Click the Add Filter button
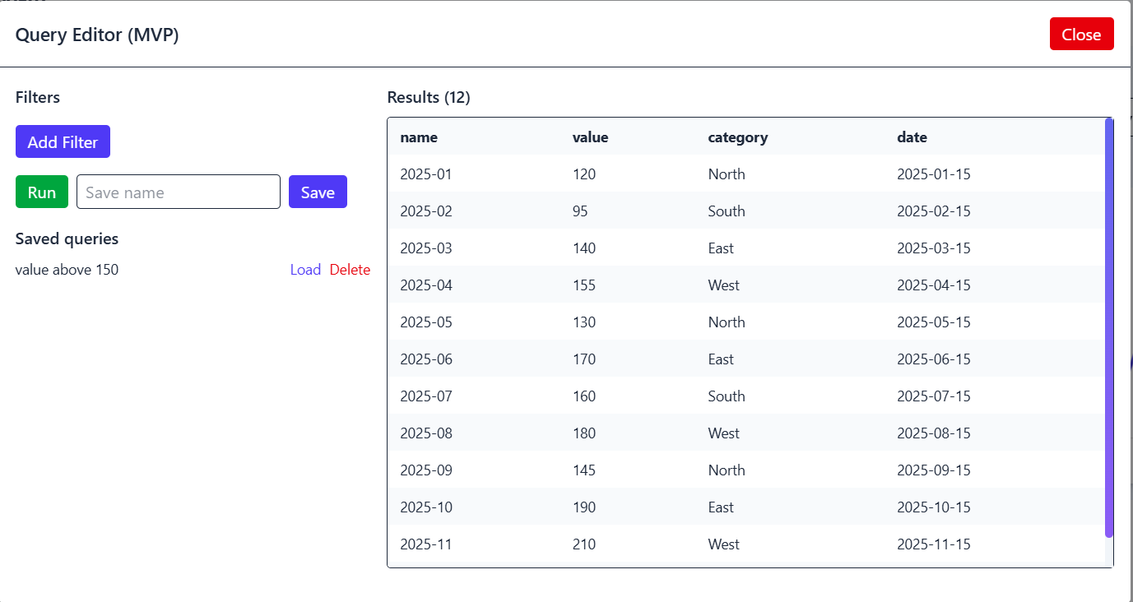Screen dimensions: 1133x602 pyautogui.click(x=63, y=142)
